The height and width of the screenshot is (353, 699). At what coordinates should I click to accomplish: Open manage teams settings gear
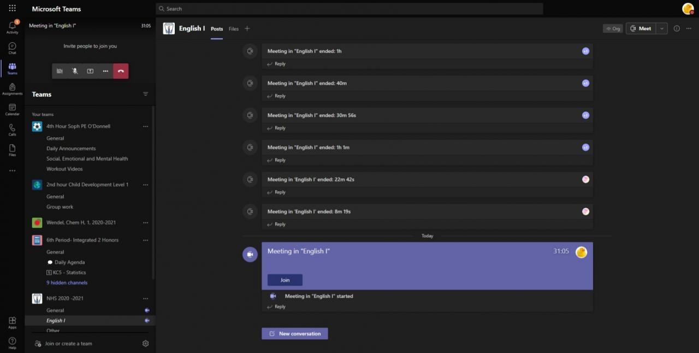point(145,344)
